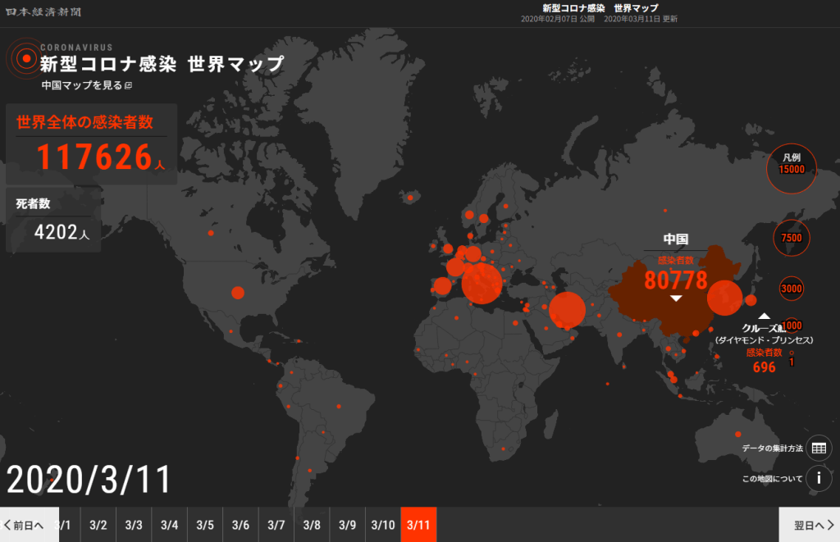Click the coronavirus radar logo icon
840x542 pixels.
[22, 58]
